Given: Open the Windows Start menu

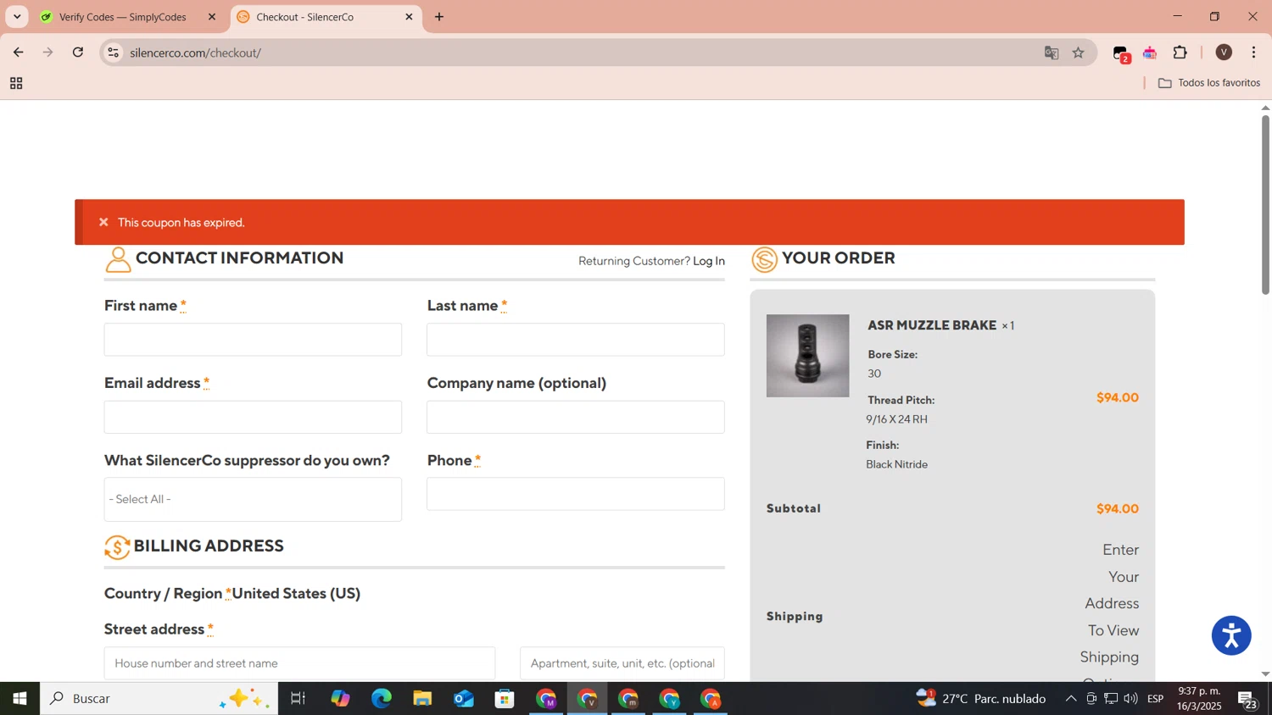Looking at the screenshot, I should point(20,699).
